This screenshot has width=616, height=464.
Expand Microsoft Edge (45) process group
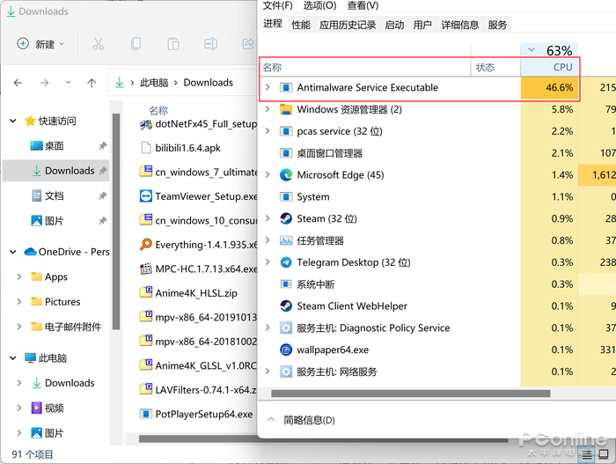[x=268, y=174]
